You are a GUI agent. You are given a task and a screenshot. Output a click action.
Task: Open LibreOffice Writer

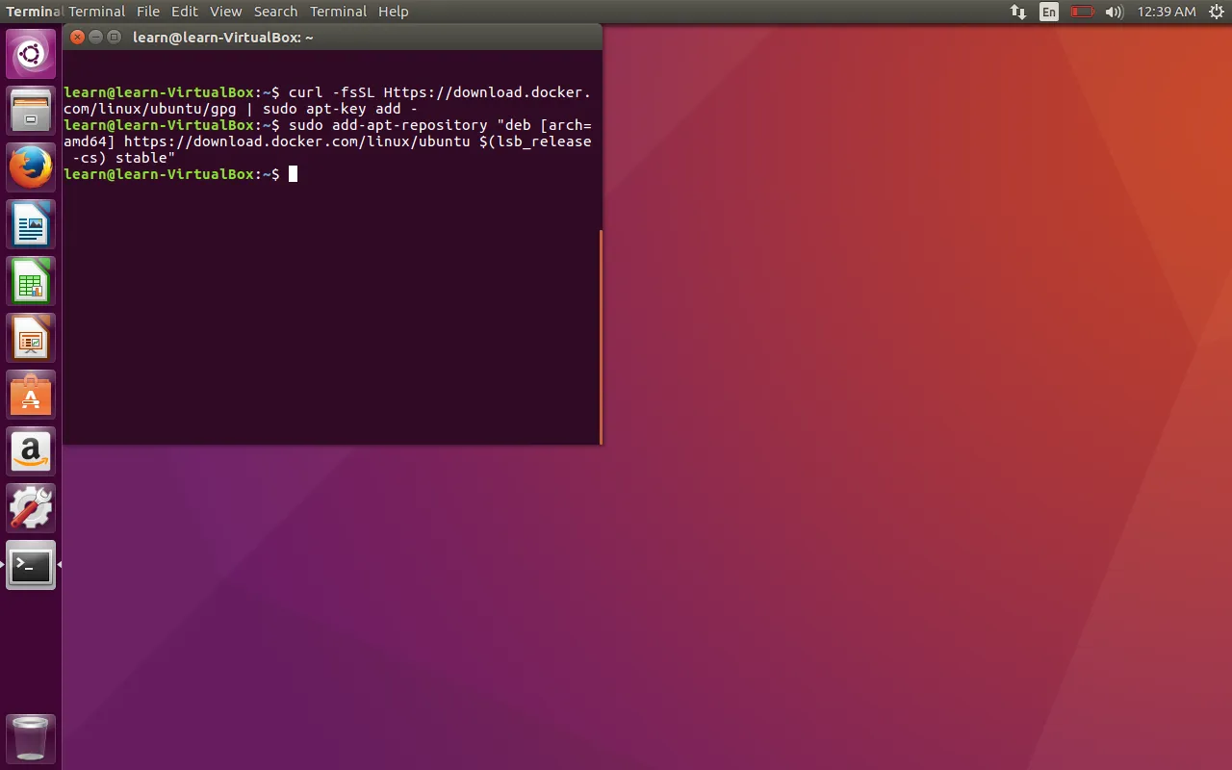(x=31, y=224)
